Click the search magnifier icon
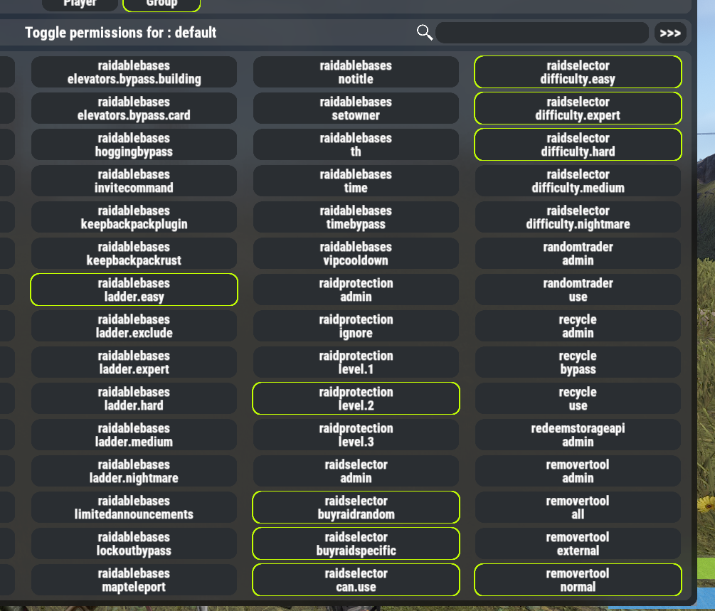This screenshot has width=715, height=611. pyautogui.click(x=425, y=33)
